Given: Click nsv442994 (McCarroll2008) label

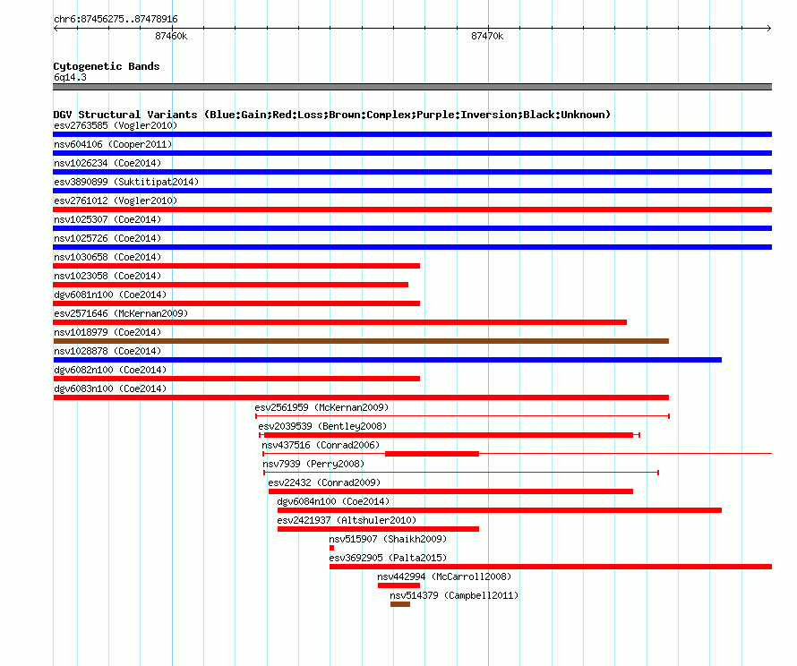Looking at the screenshot, I should 444,576.
